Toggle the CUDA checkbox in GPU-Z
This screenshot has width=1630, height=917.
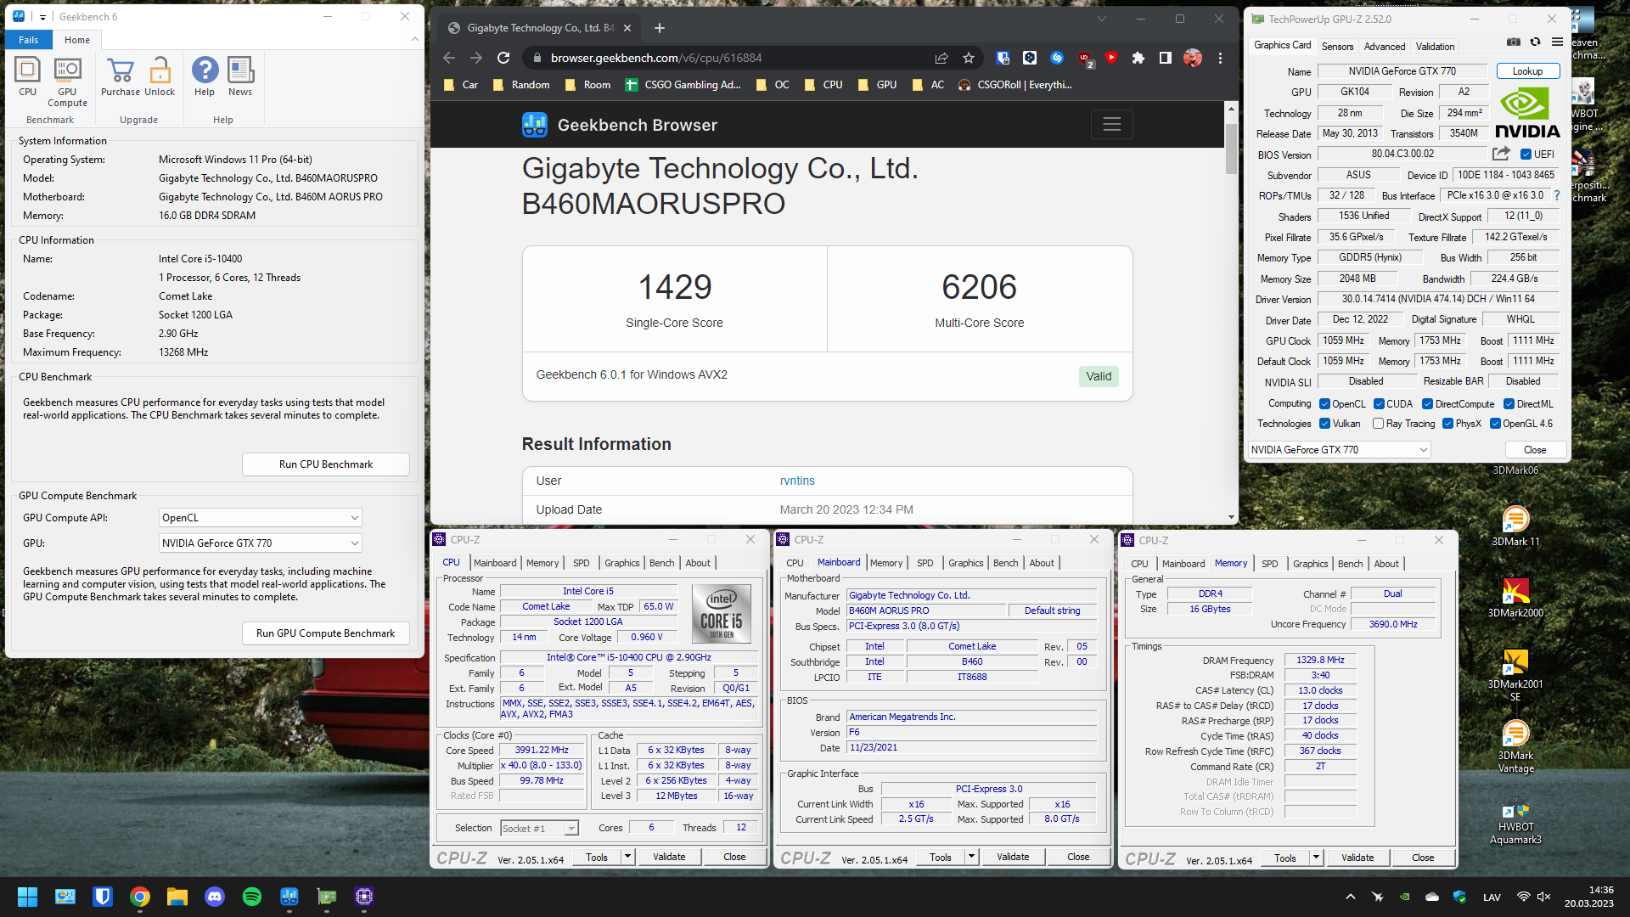click(1379, 404)
